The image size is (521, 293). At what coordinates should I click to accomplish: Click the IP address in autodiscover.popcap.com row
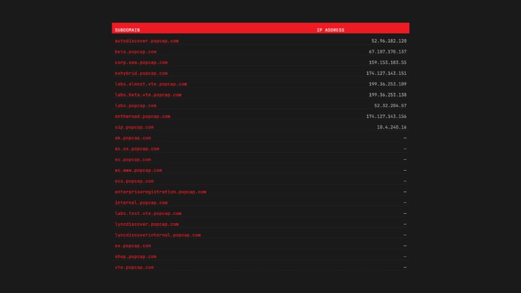click(x=389, y=41)
